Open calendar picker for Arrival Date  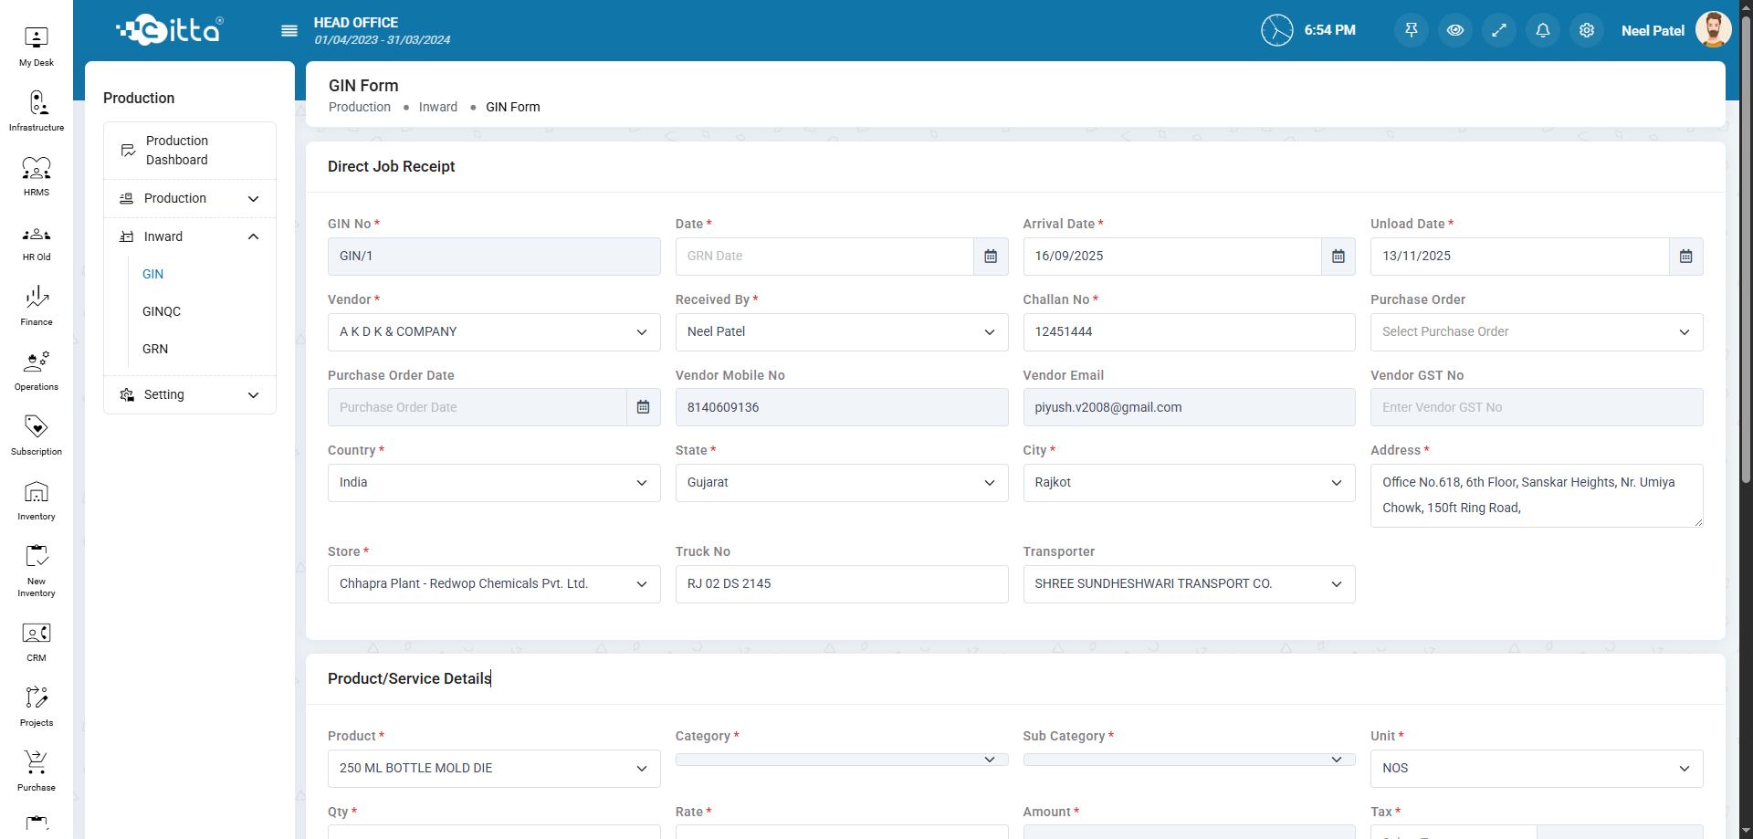pyautogui.click(x=1338, y=257)
